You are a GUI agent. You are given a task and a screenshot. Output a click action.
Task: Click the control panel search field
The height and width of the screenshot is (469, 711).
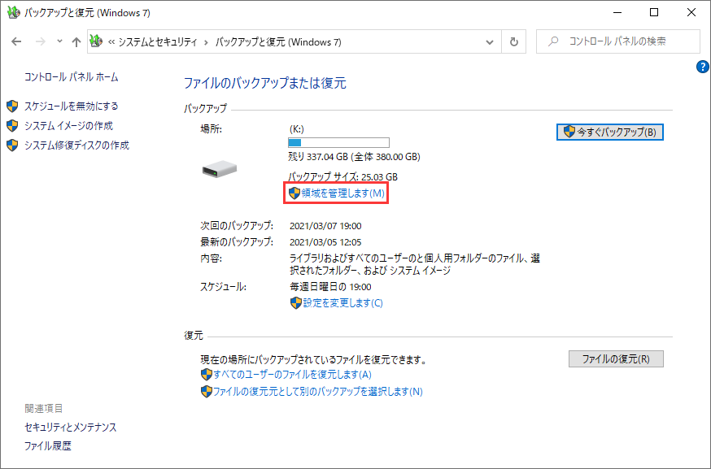click(x=626, y=41)
